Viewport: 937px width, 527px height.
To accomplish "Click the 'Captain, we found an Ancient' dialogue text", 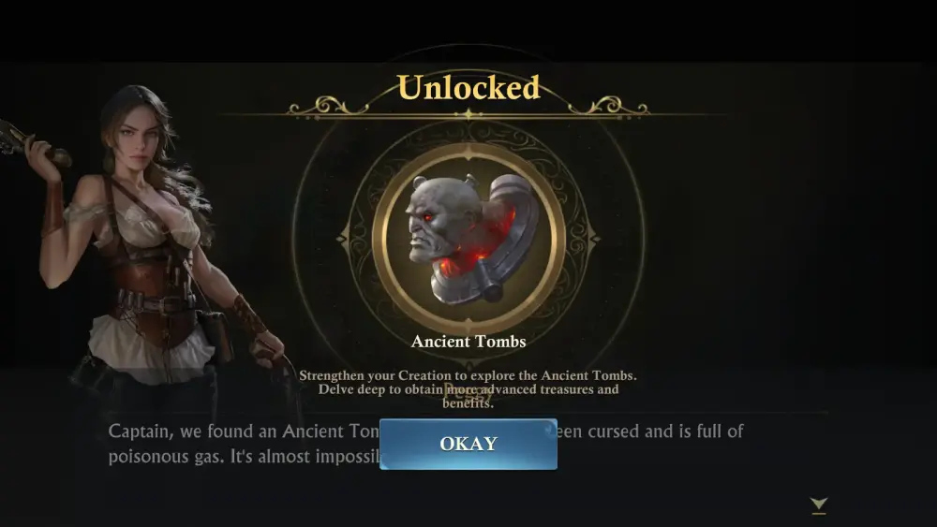I will 244,431.
